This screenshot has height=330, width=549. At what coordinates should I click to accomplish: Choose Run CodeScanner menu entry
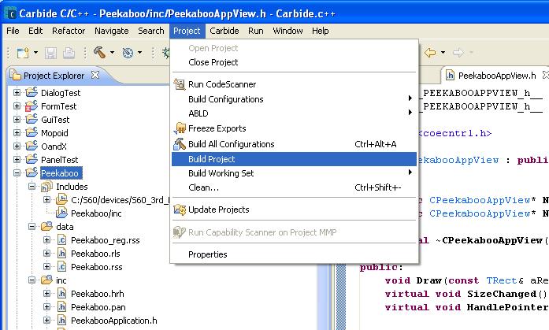point(294,84)
